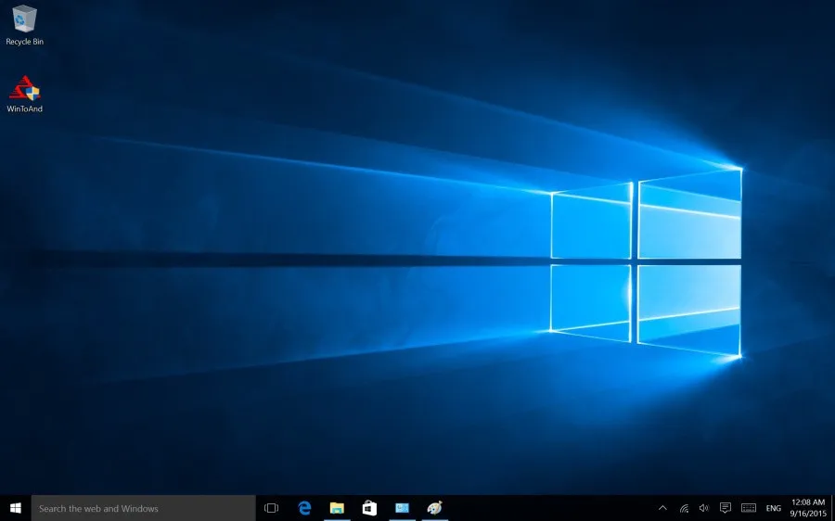Viewport: 835px width, 521px height.
Task: Select the WinToAnd desktop shortcut
Action: coord(24,94)
